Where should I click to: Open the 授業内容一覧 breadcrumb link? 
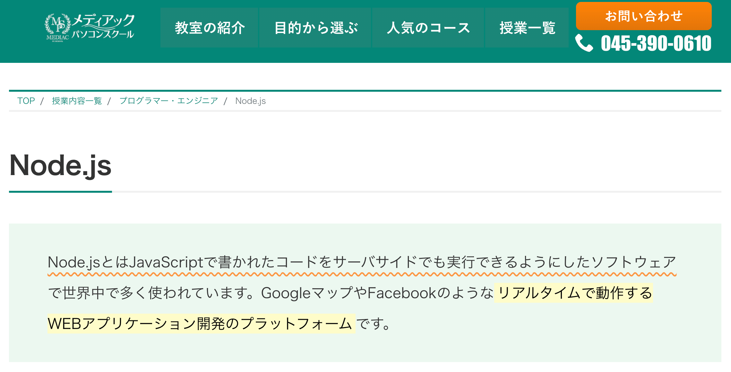point(77,101)
